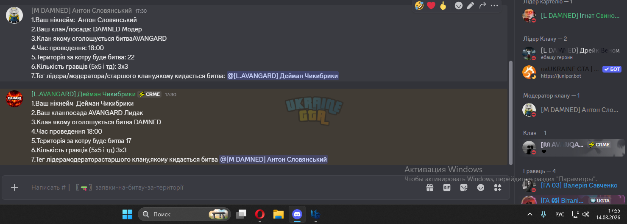627x224 pixels.
Task: Open author name [L.AVANGARD] Дейман Чикибрики in green
Action: 84,94
